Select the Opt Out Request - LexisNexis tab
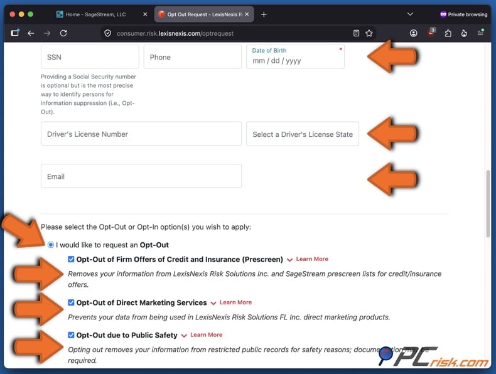The height and width of the screenshot is (374, 496). click(203, 14)
